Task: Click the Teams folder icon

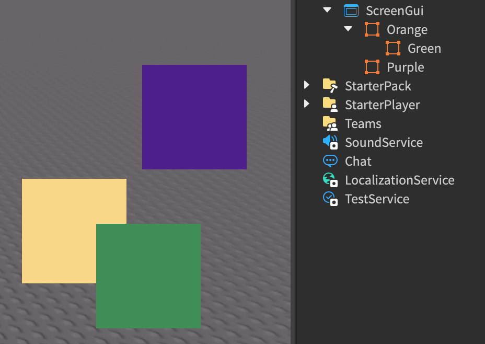Action: [x=330, y=123]
